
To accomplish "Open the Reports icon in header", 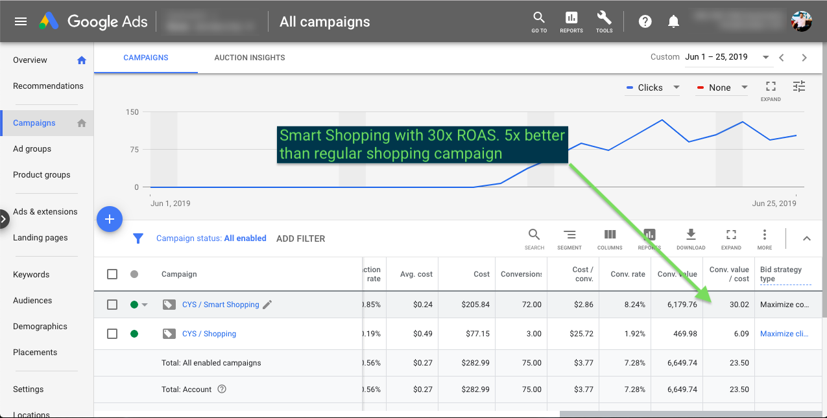I will point(571,21).
